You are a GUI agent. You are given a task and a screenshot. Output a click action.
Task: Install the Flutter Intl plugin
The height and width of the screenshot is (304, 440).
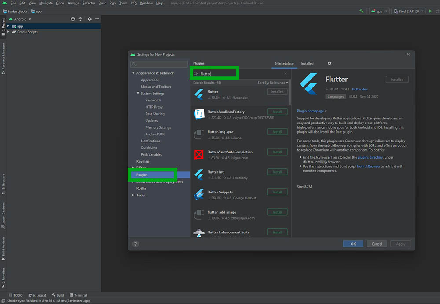277,172
